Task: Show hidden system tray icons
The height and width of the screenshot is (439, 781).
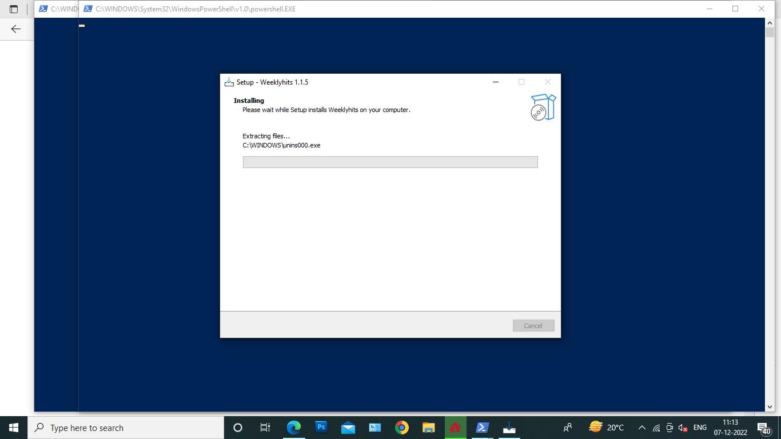Action: 641,428
